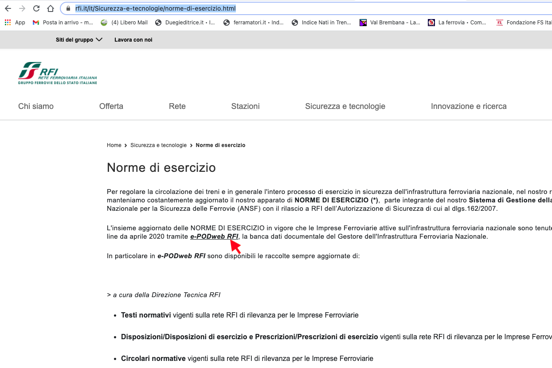Expand the Siti del gruppo dropdown
The width and height of the screenshot is (552, 368).
pos(79,39)
